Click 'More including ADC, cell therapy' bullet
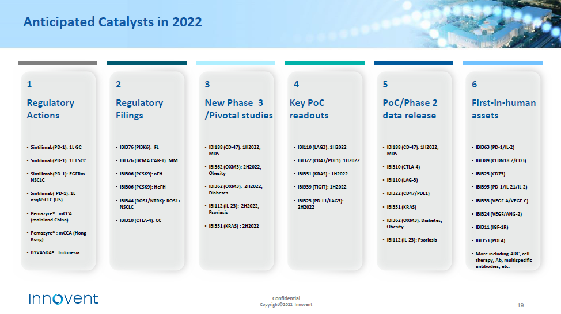The height and width of the screenshot is (314, 561). click(x=504, y=260)
